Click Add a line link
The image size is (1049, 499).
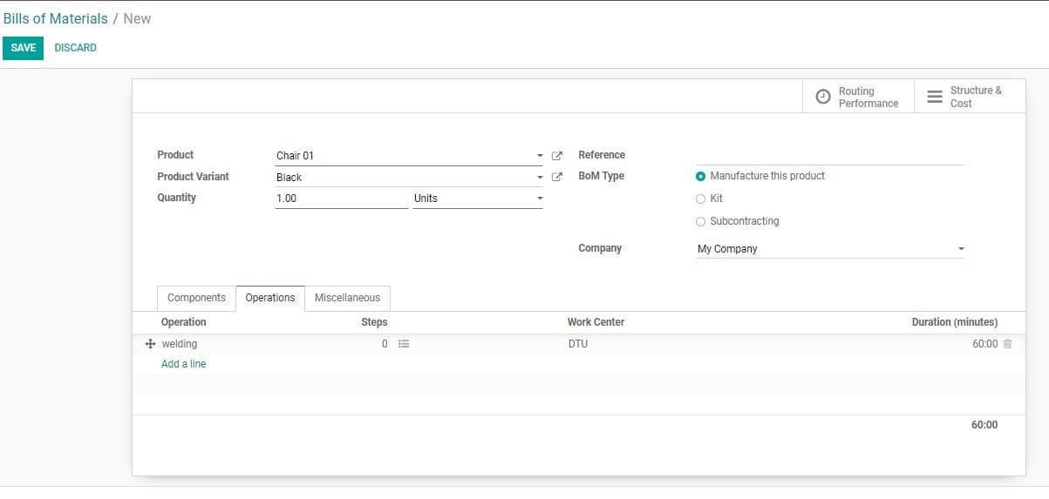click(184, 364)
